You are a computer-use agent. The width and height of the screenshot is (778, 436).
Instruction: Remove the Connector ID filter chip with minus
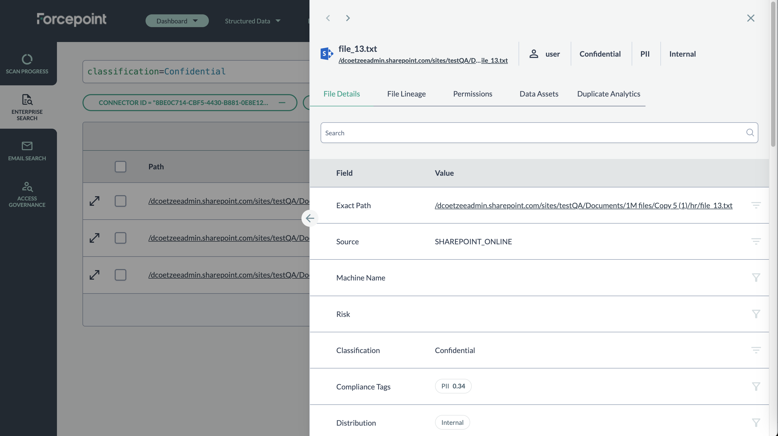point(282,103)
